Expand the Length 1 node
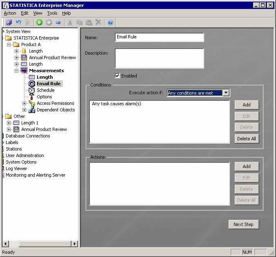276x257 pixels. pyautogui.click(x=9, y=123)
